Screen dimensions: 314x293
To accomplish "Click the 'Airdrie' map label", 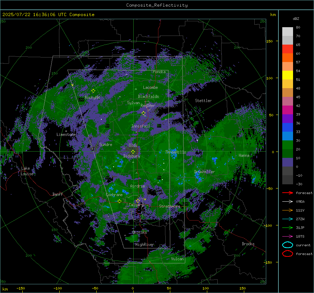I will [137, 186].
